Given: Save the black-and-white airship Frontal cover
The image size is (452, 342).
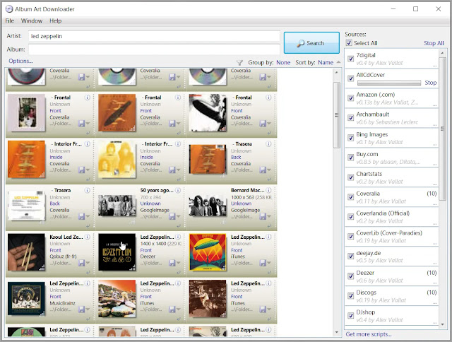Looking at the screenshot, I should coord(263,124).
